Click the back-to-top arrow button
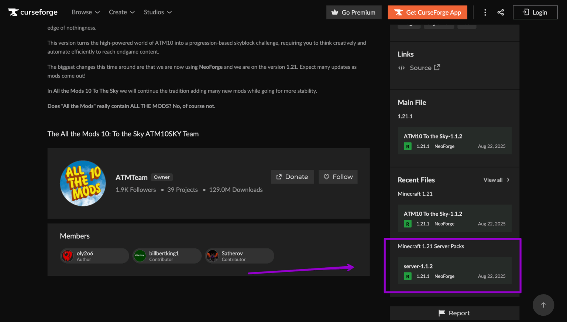 tap(543, 305)
